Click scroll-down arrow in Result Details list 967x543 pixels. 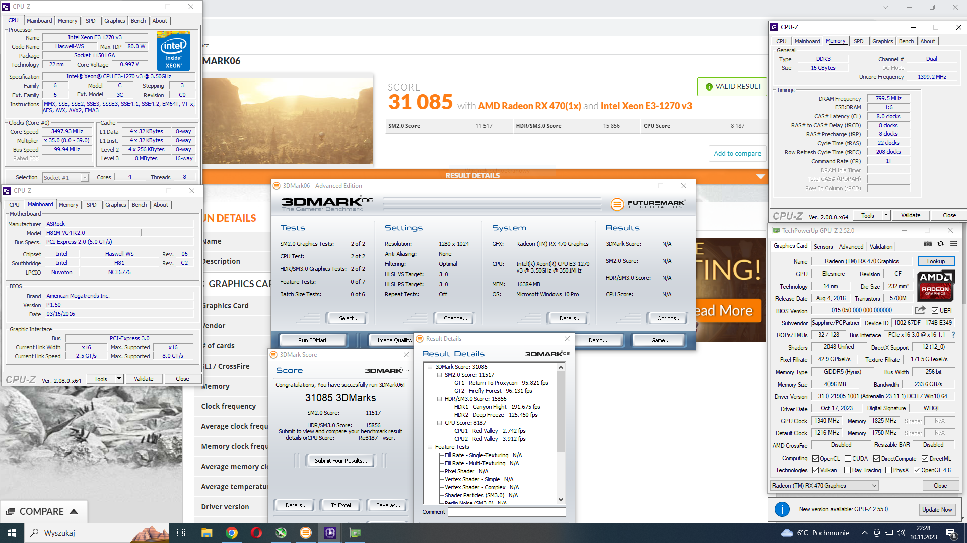click(561, 499)
